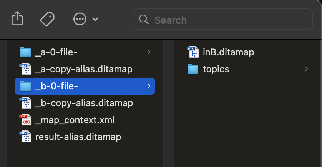Screen dimensions: 322x167
Task: Click the inB.ditamap file icon
Action: [x=192, y=52]
